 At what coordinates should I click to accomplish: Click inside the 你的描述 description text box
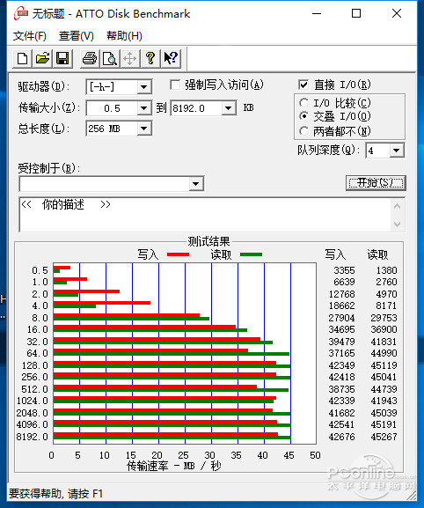point(206,215)
